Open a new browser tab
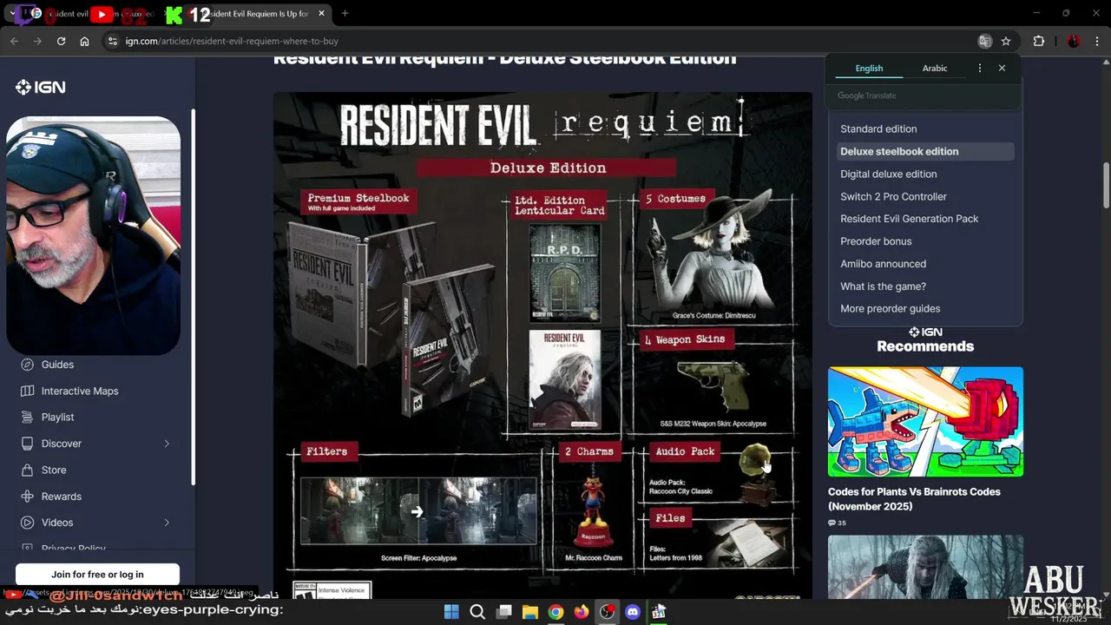The height and width of the screenshot is (625, 1111). pyautogui.click(x=345, y=13)
